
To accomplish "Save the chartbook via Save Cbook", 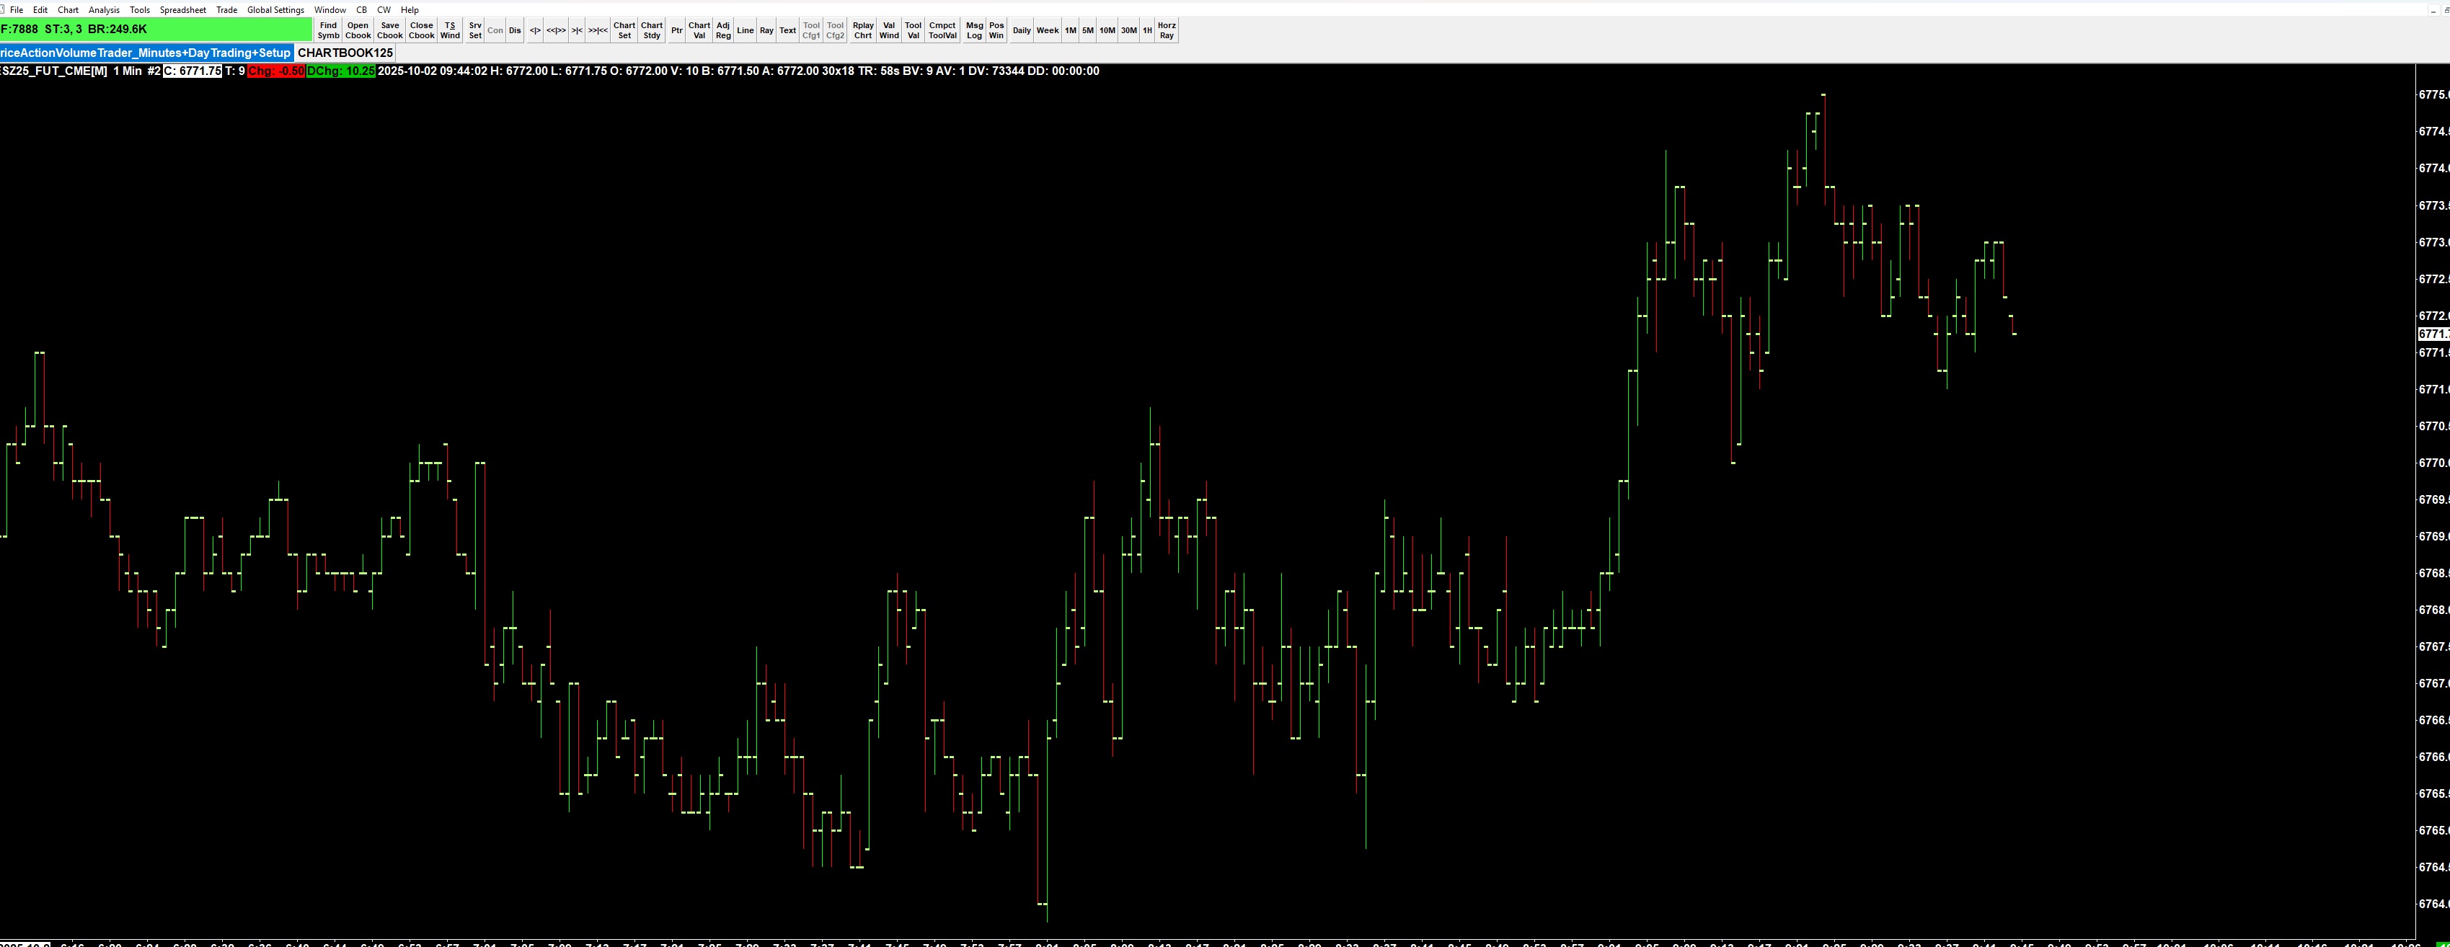I will click(x=390, y=30).
